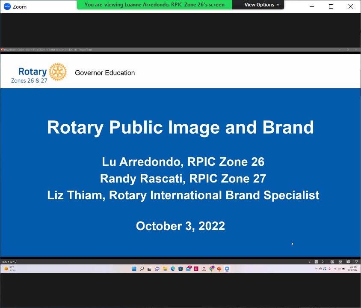Open the clock and date in the taskbar
The width and height of the screenshot is (361, 308).
[352, 269]
